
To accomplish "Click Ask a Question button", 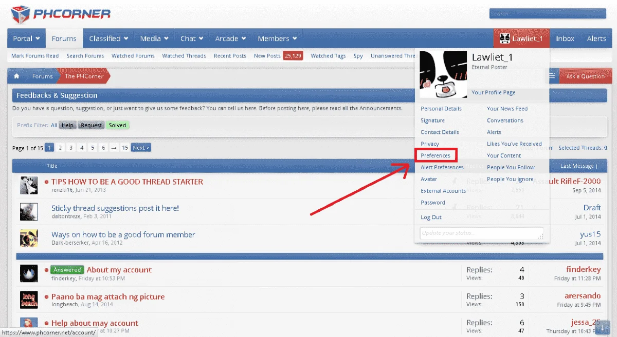I will point(585,76).
